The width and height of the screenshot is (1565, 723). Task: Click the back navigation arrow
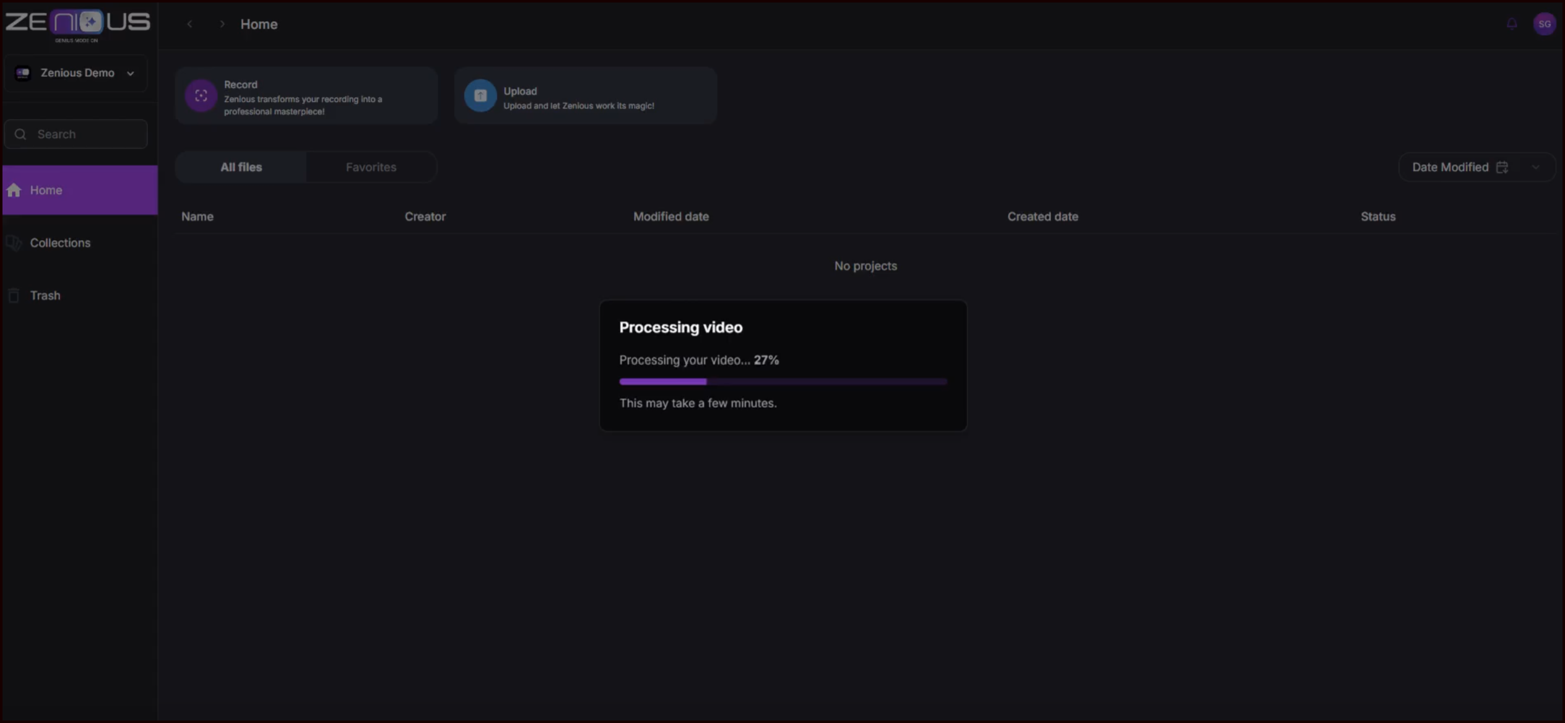(190, 24)
